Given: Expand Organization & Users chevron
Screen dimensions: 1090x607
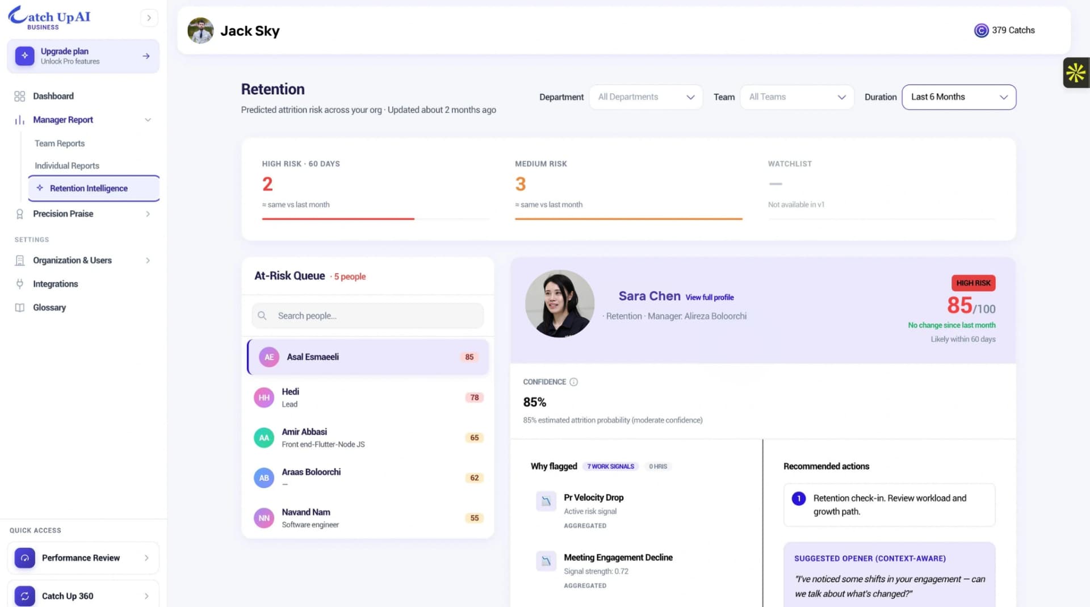Looking at the screenshot, I should (148, 261).
